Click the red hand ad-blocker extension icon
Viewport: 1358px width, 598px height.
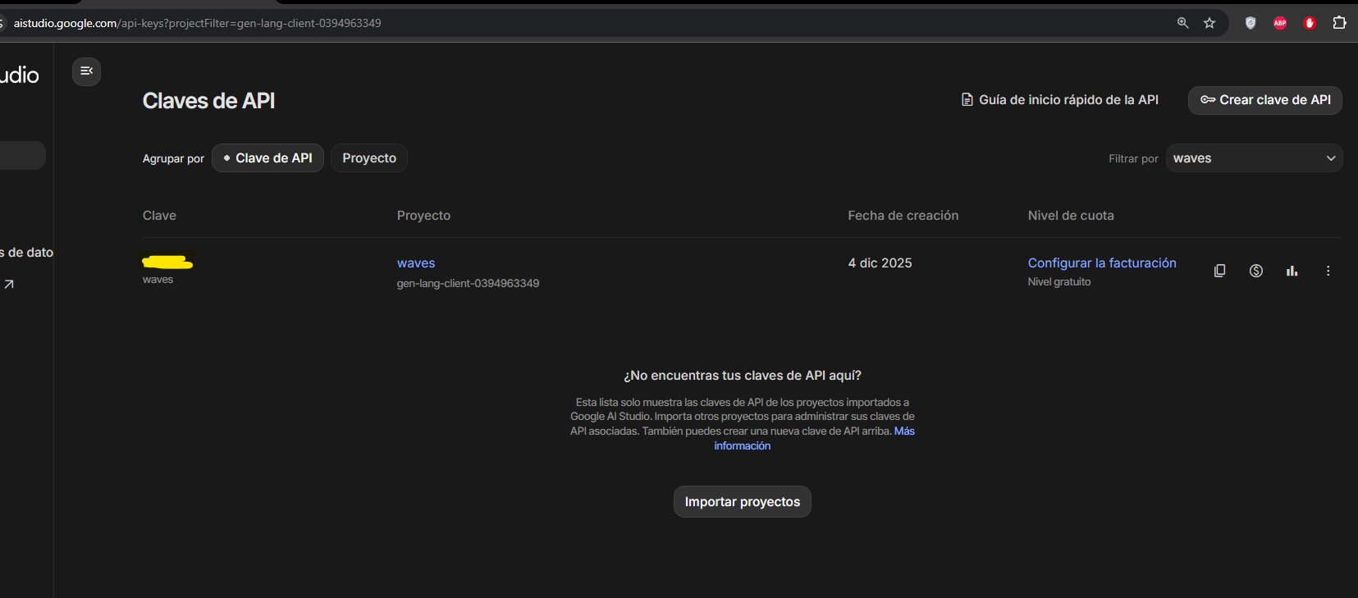coord(1310,23)
